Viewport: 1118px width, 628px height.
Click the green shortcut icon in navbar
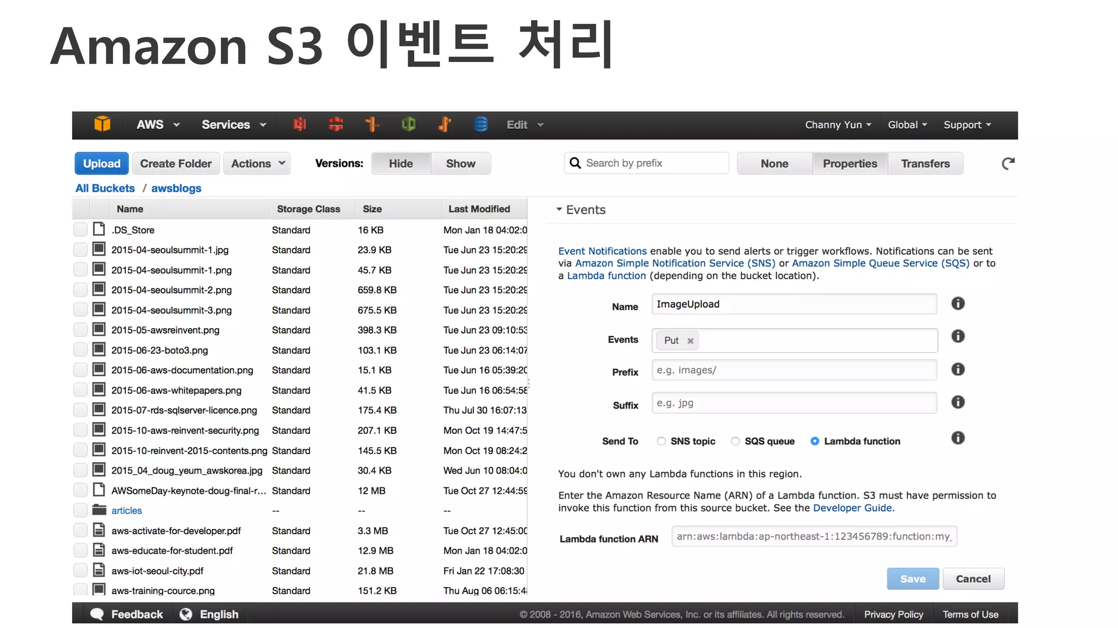click(408, 124)
